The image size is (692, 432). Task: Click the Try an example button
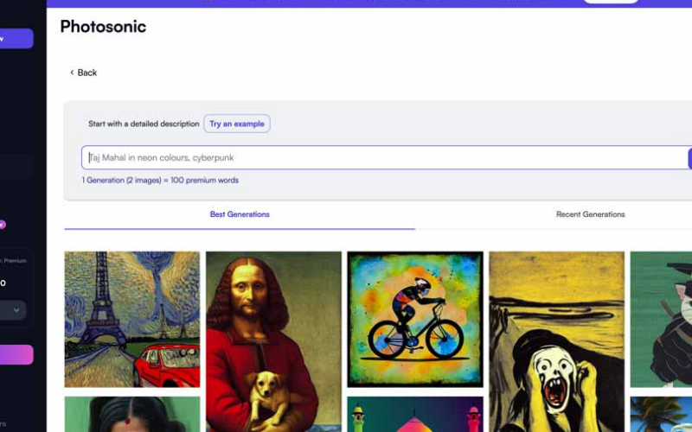[237, 124]
